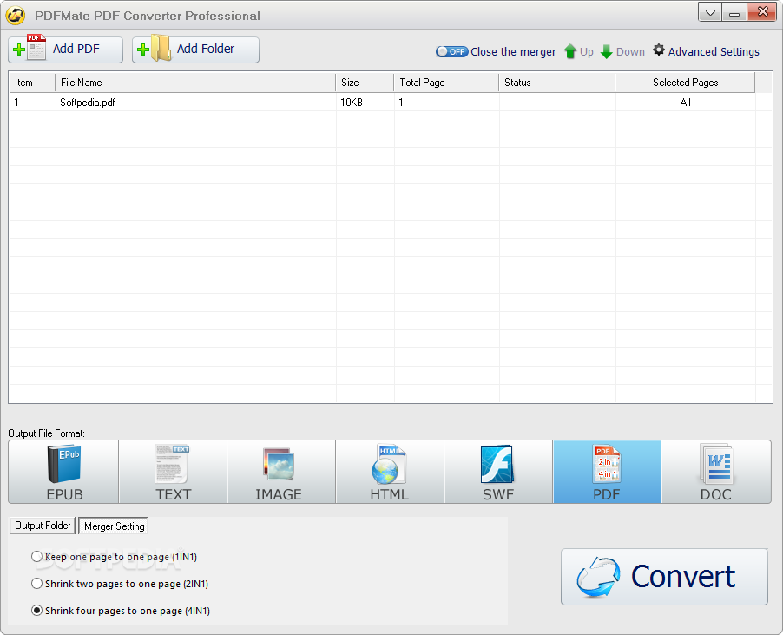The image size is (783, 635).
Task: Select DOC output format
Action: point(716,472)
